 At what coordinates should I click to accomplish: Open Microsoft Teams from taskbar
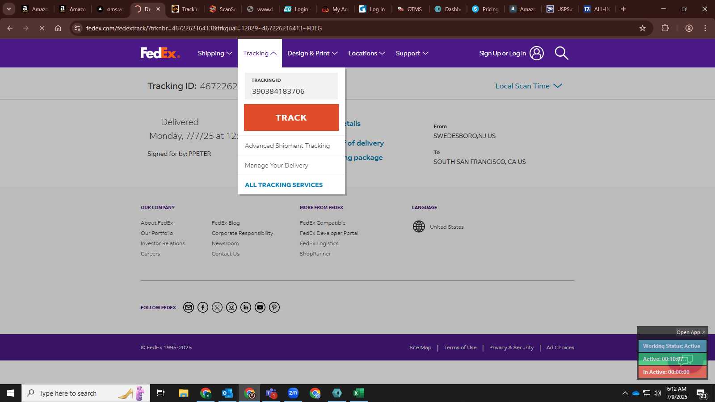(x=271, y=393)
